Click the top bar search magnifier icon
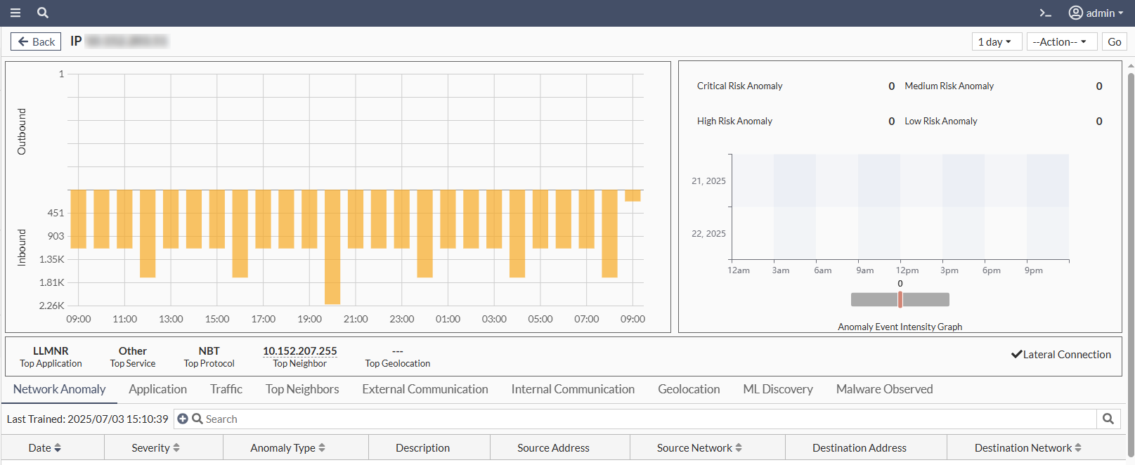1135x465 pixels. click(x=43, y=13)
